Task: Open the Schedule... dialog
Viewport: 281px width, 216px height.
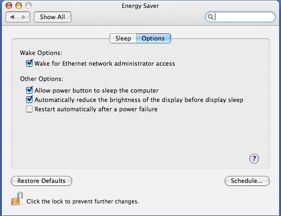Action: tap(247, 181)
